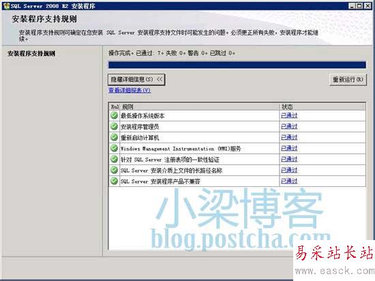Open 已通过 link for 注册表项的一致性验证 rule
This screenshot has height=281, width=375.
[x=289, y=160]
